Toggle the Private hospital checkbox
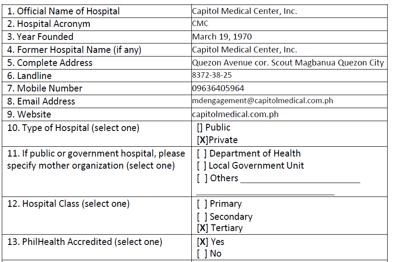Viewport: 393px width, 262px height. click(x=203, y=140)
